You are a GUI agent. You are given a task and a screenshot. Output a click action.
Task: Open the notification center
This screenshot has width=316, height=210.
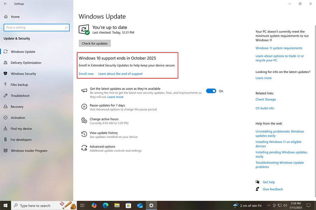point(308,205)
